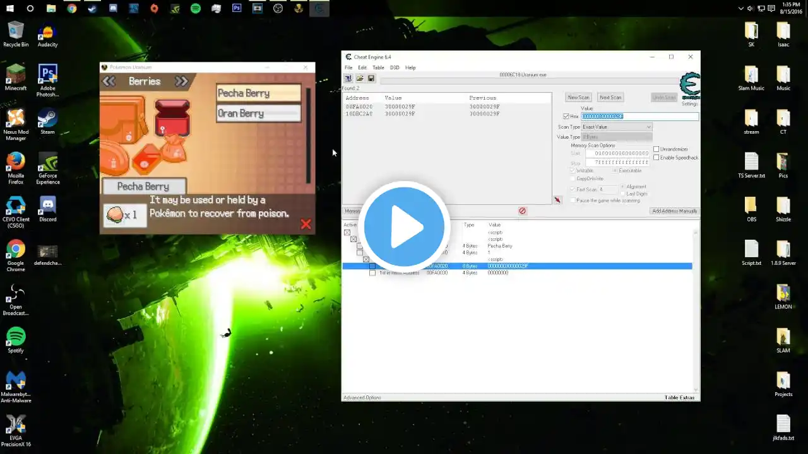Open the Minecraft desktop shortcut
808x454 pixels.
[16, 78]
